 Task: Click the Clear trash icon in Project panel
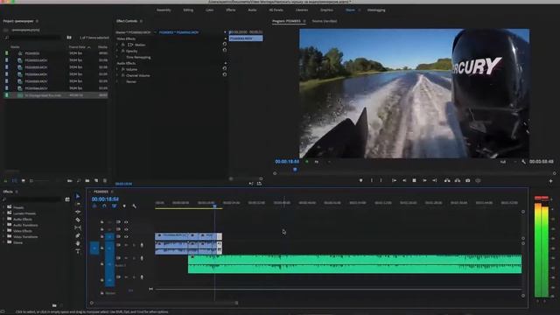[105, 181]
